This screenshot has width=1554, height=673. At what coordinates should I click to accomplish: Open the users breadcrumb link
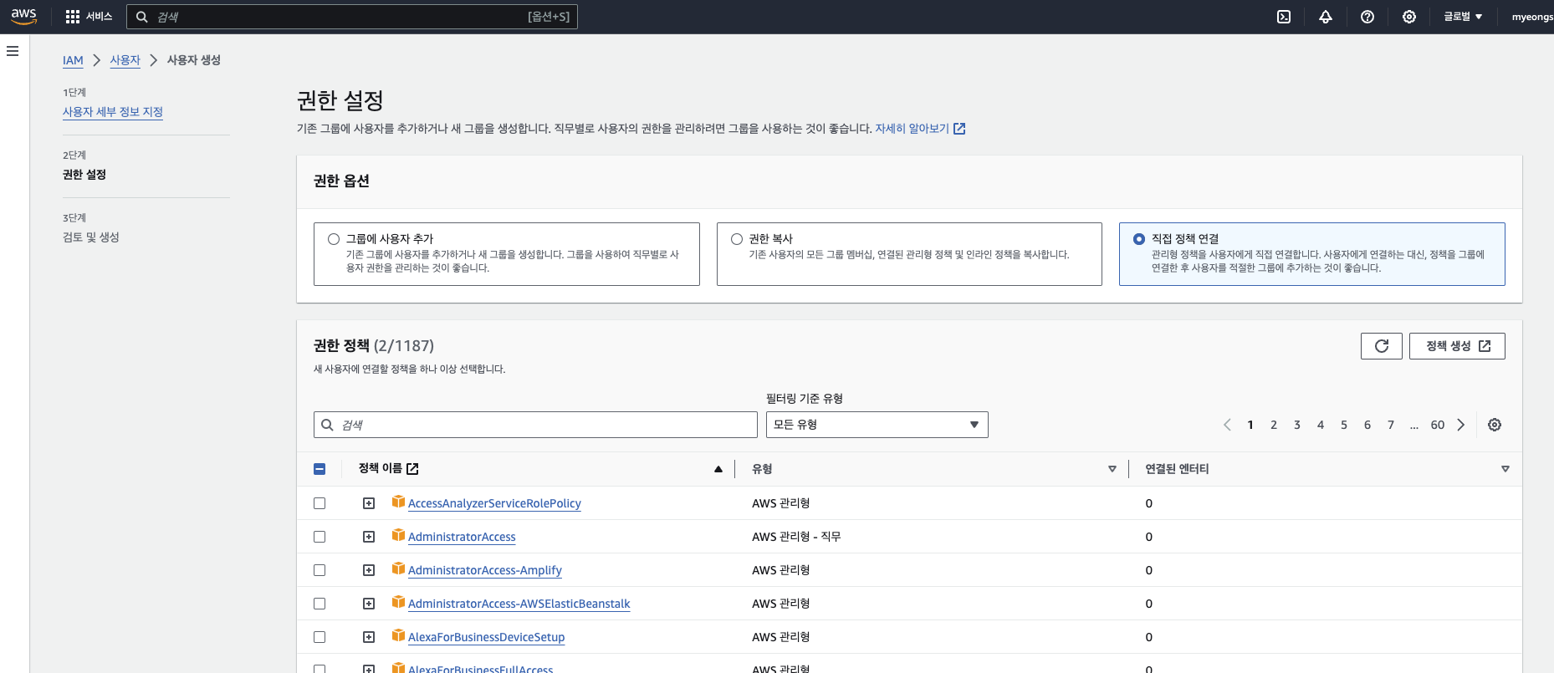click(125, 60)
